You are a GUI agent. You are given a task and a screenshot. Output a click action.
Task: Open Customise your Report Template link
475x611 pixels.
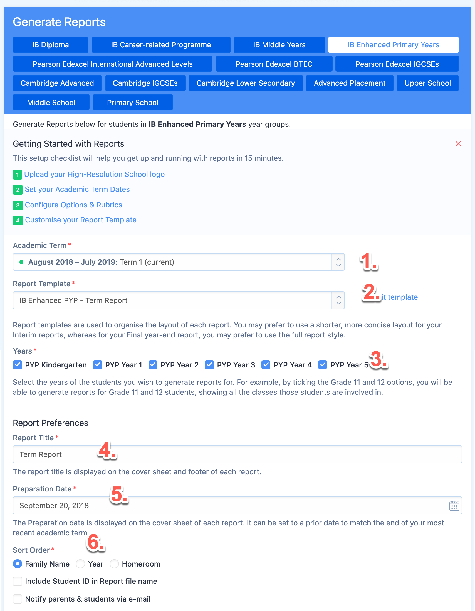tap(81, 220)
